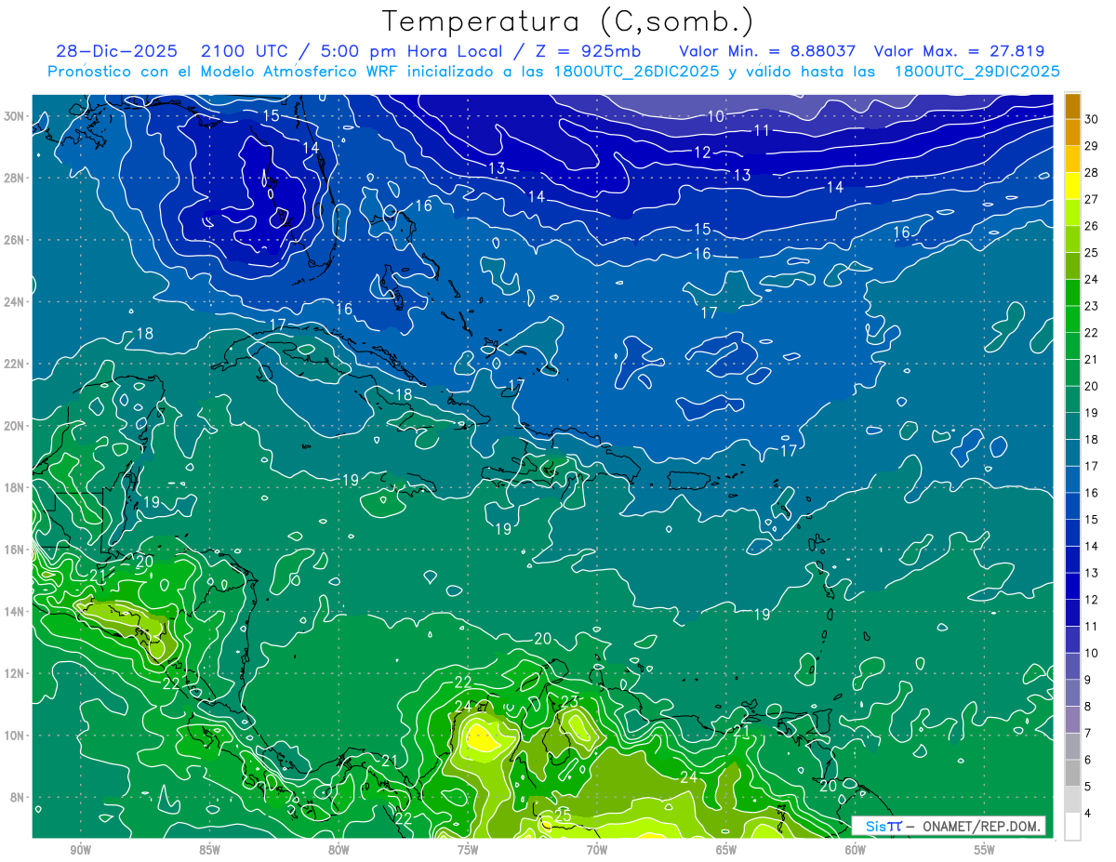Image resolution: width=1116 pixels, height=862 pixels.
Task: Click the "28N" latitude axis label
Action: [x=16, y=178]
